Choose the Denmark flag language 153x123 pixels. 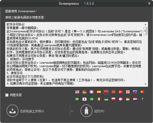pyautogui.click(x=121, y=99)
